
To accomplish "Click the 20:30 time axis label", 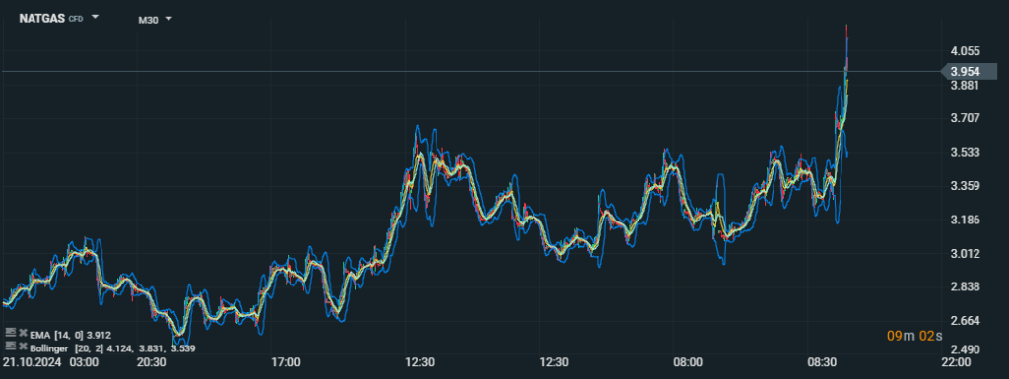I will [152, 362].
